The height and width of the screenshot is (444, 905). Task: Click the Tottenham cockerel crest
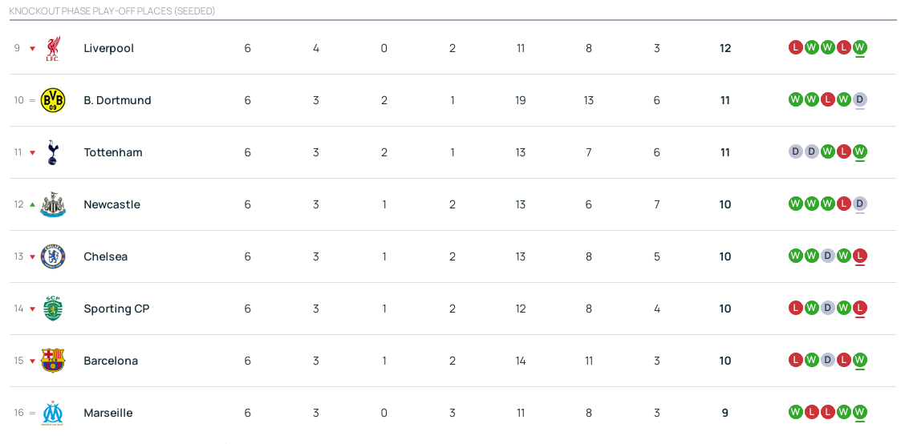tap(53, 152)
